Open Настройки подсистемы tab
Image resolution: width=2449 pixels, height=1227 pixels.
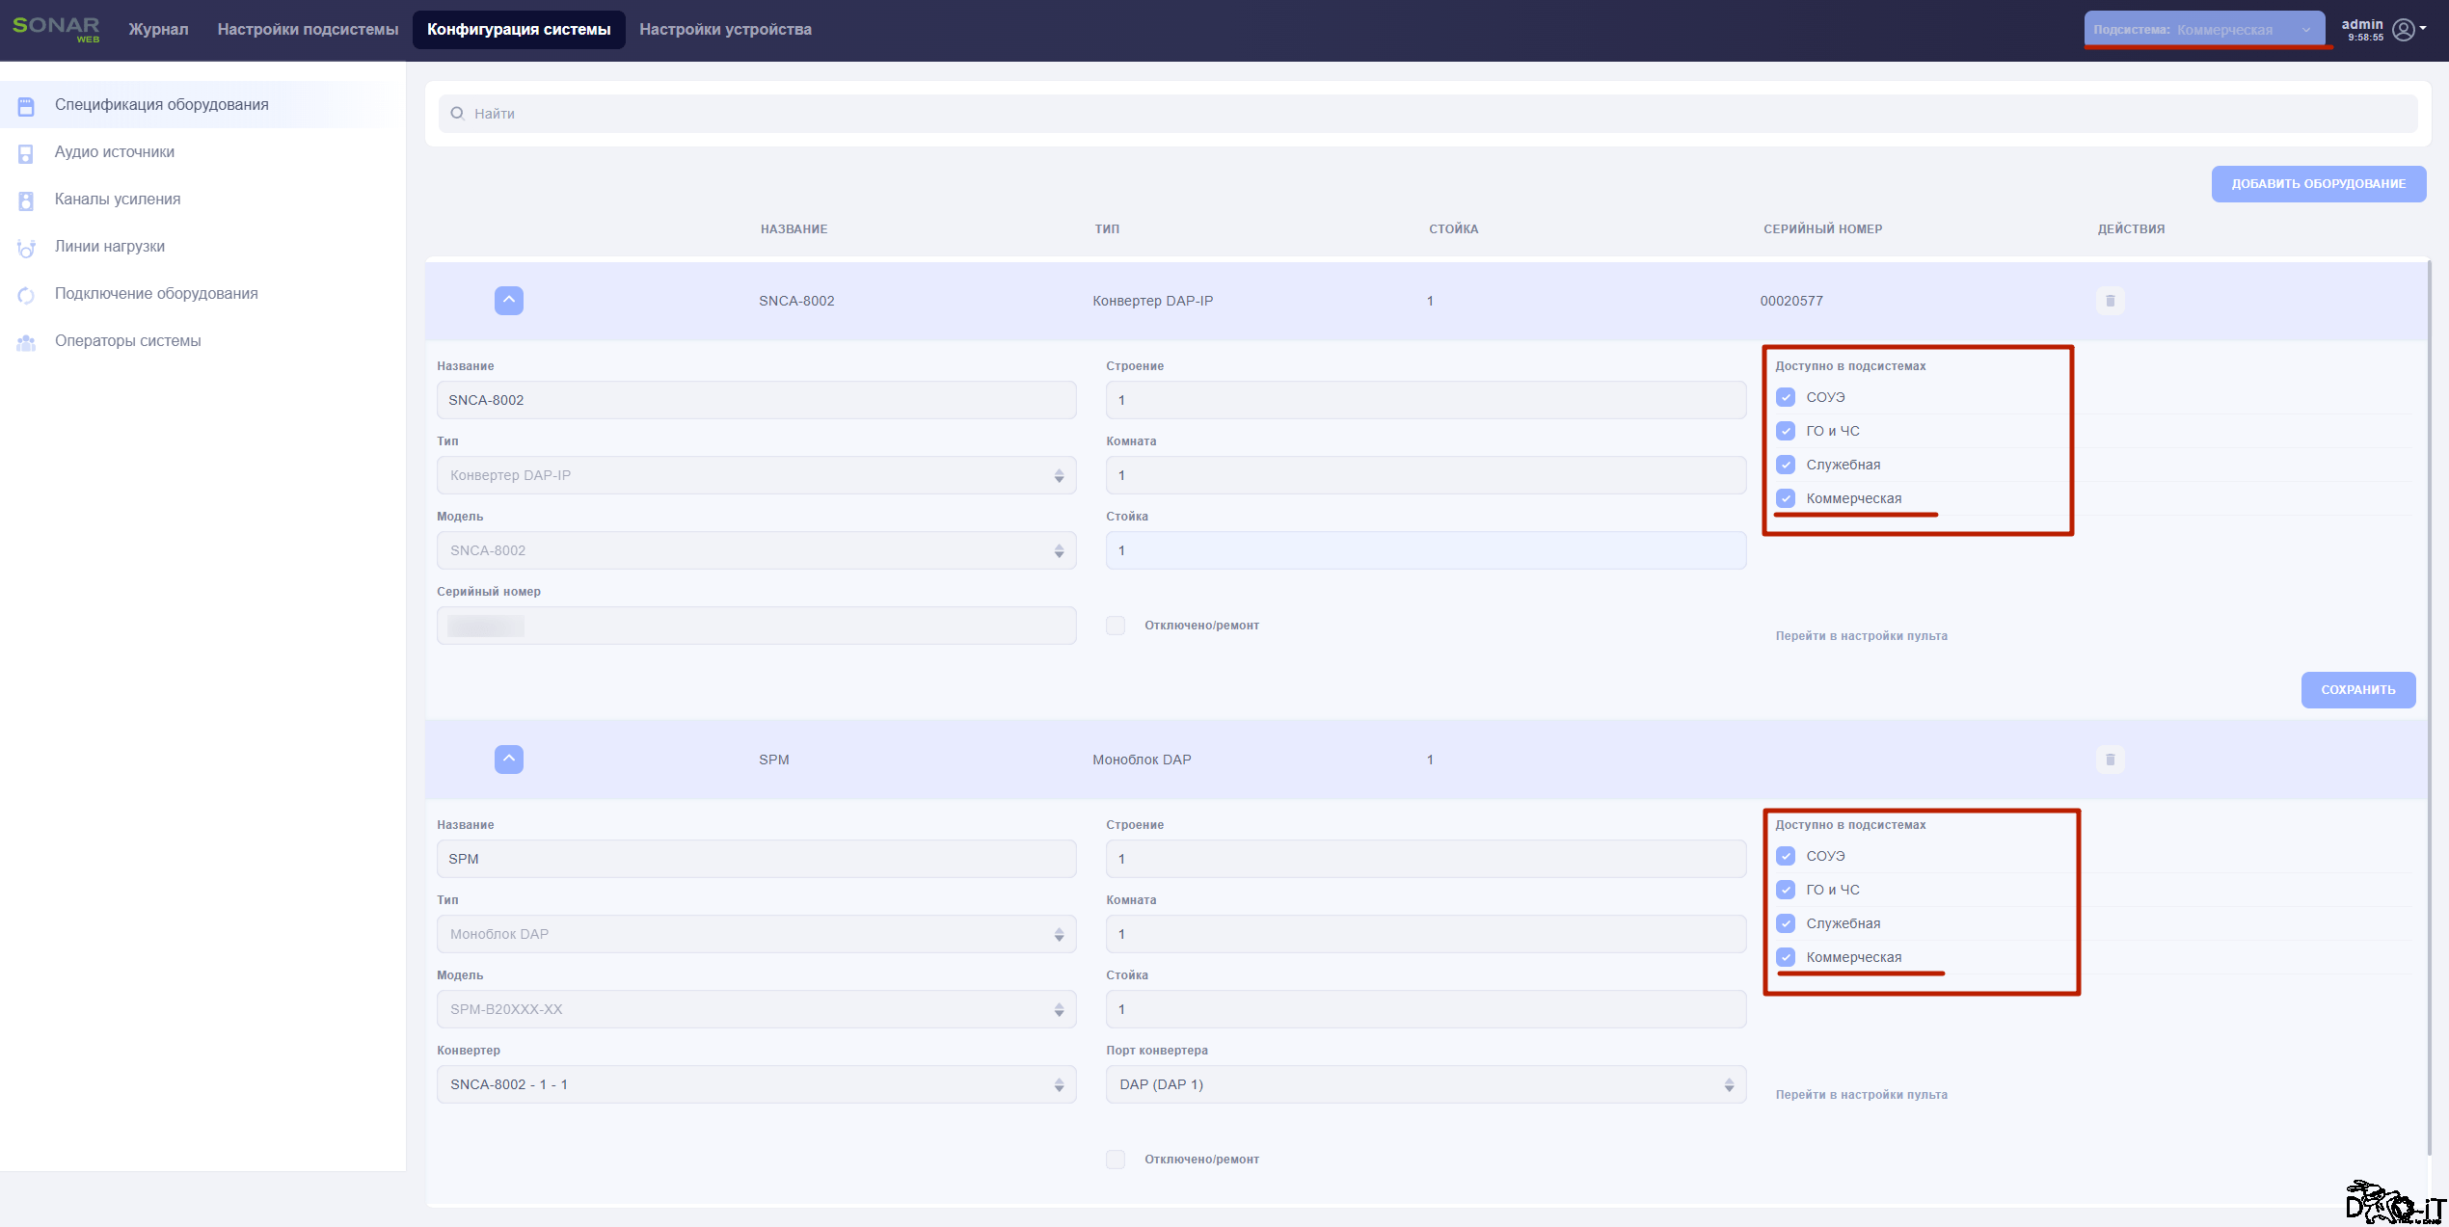pos(308,30)
